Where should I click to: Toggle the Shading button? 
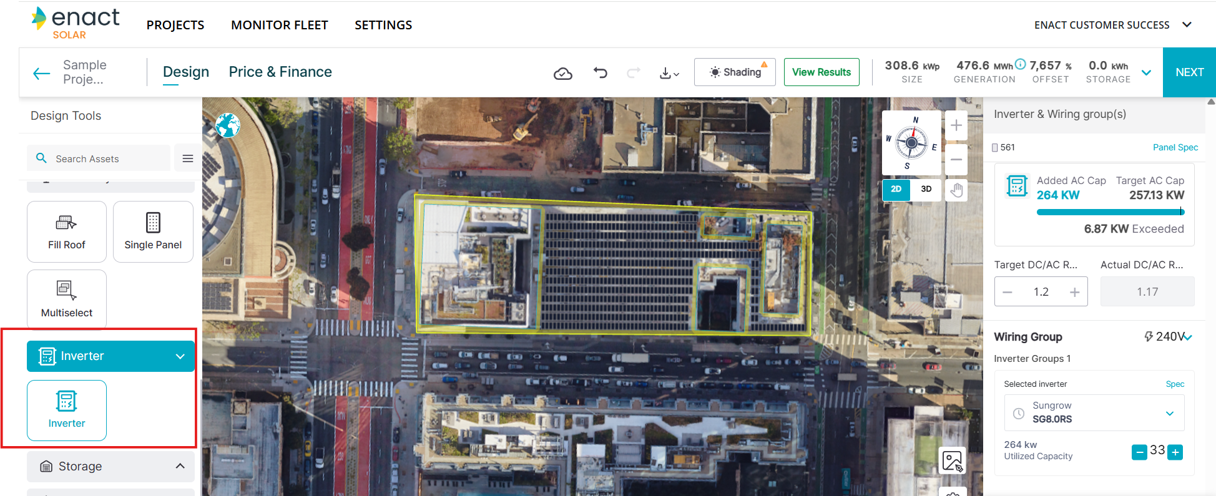point(735,72)
